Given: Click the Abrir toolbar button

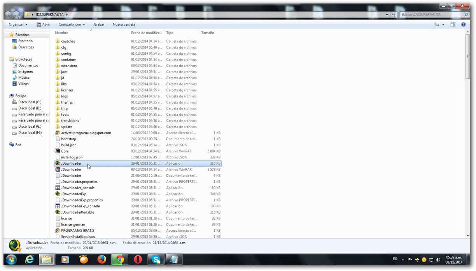Looking at the screenshot, I should pyautogui.click(x=43, y=24).
